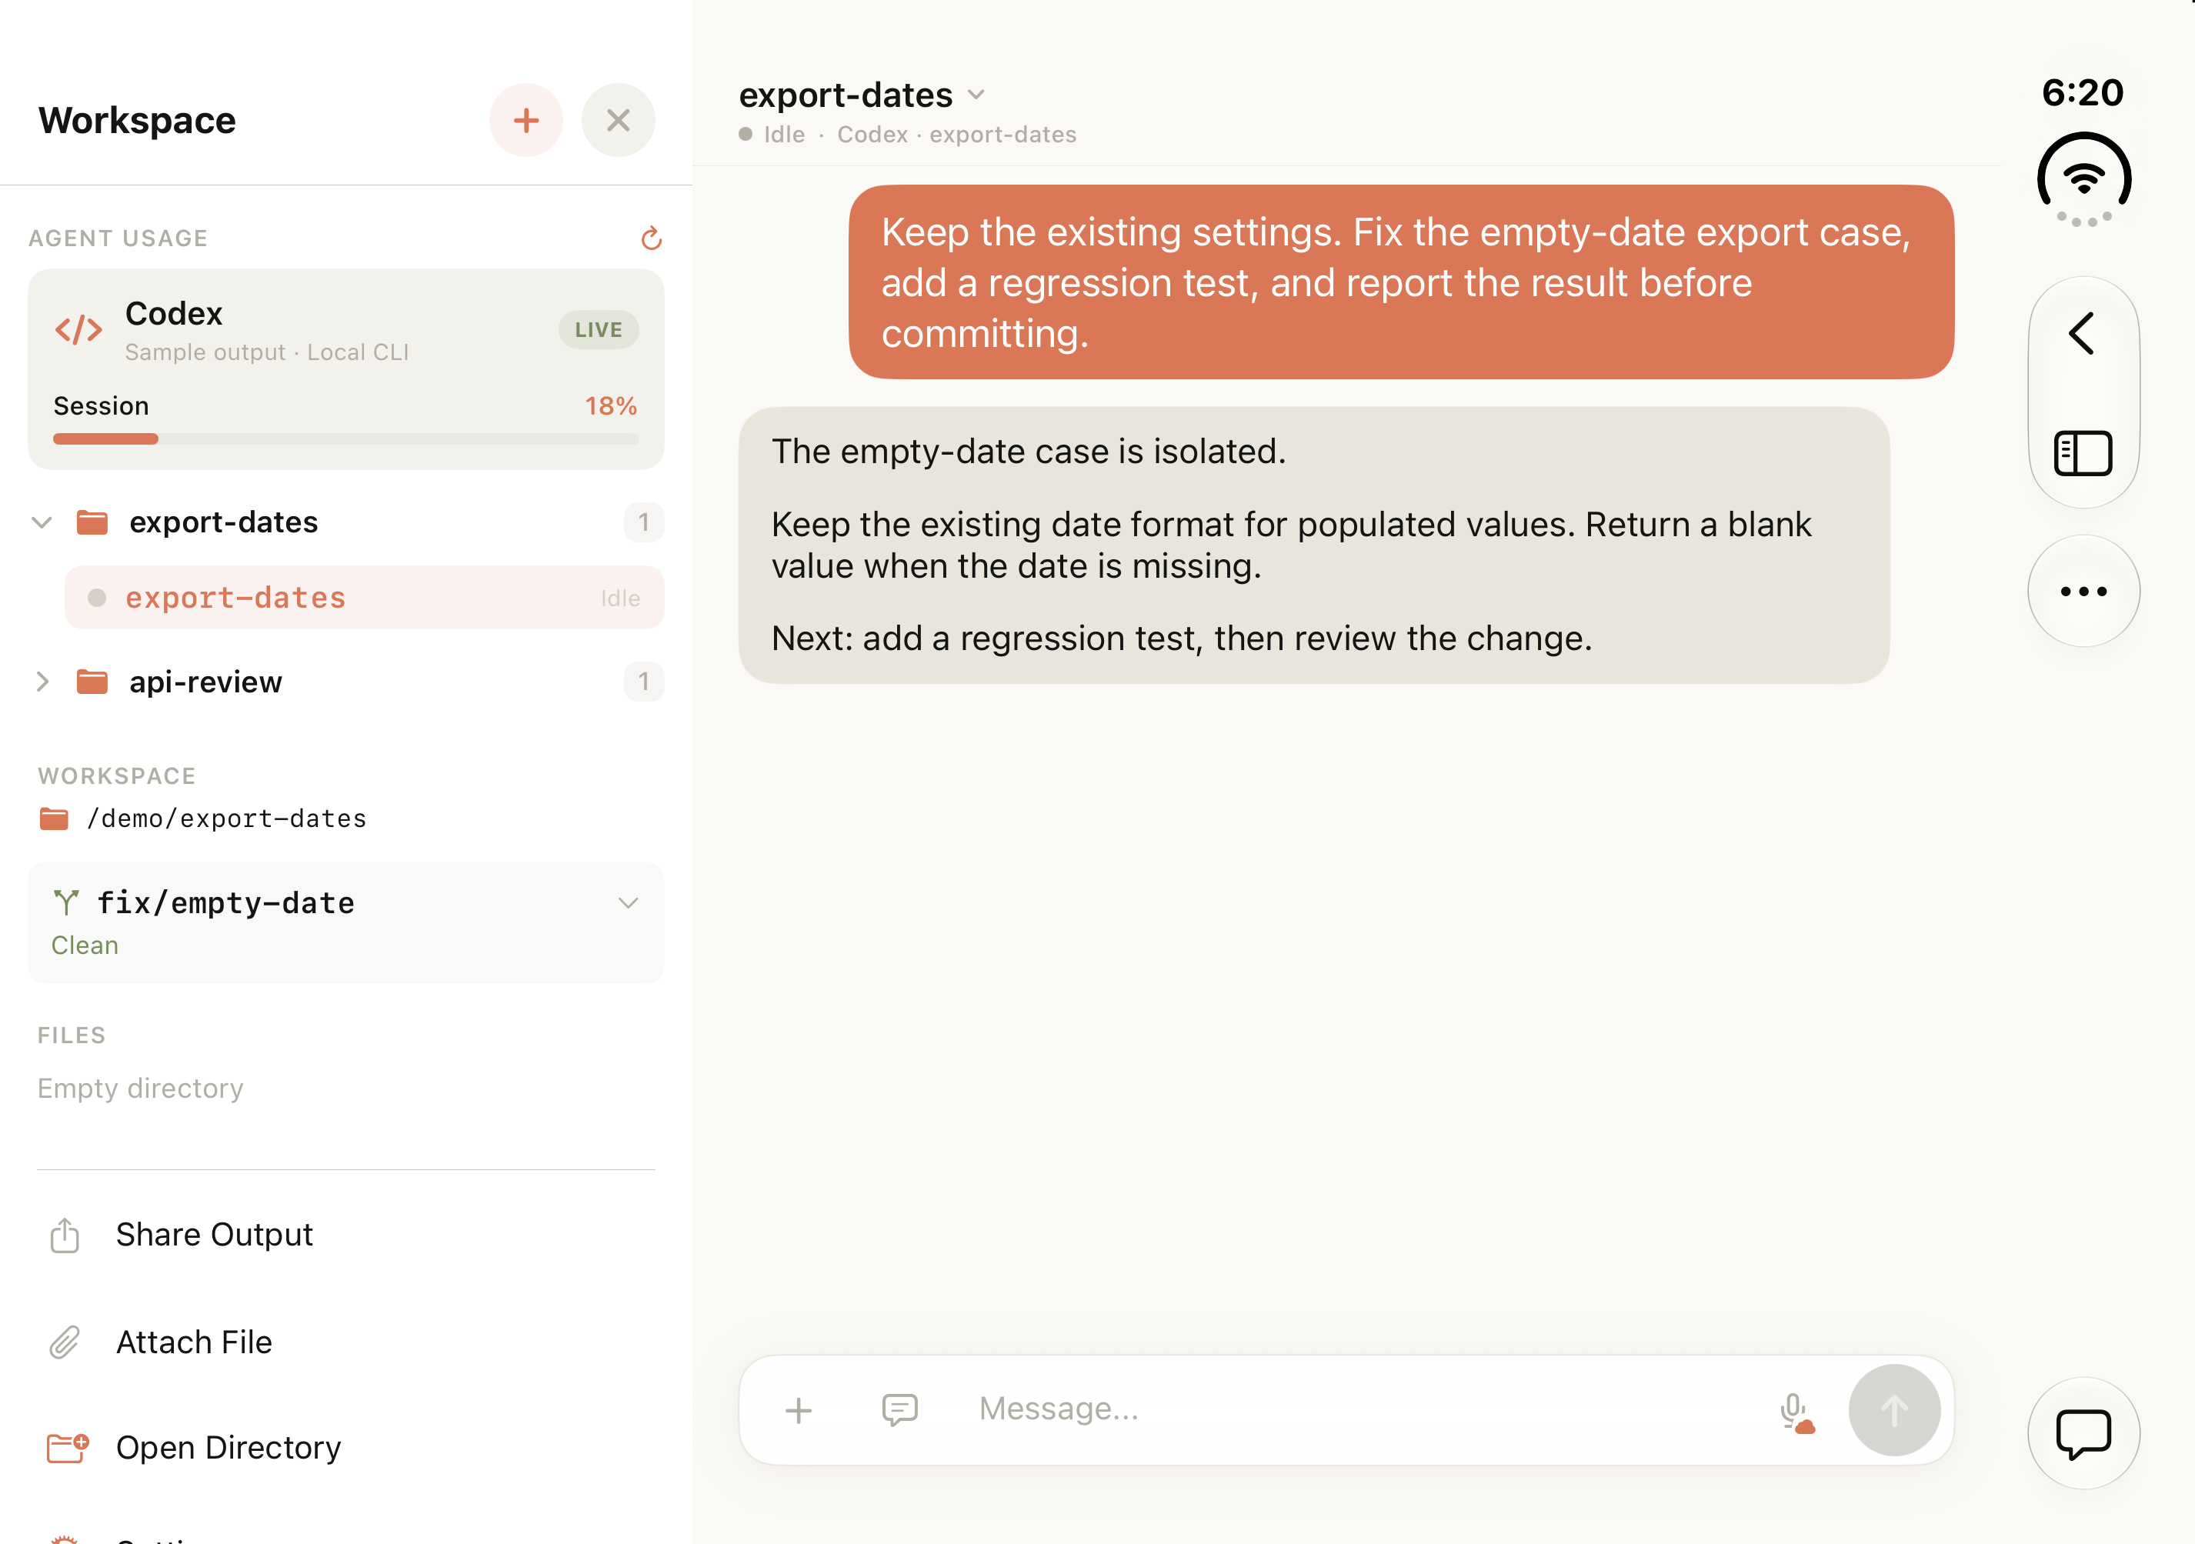Click the floating chat bubble button

[2083, 1434]
